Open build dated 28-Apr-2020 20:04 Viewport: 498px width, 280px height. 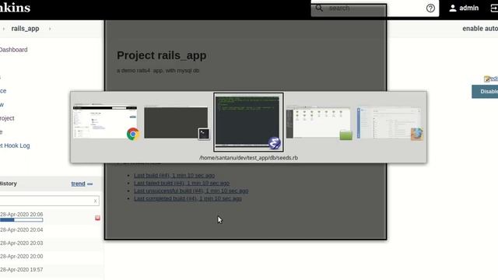click(x=21, y=229)
